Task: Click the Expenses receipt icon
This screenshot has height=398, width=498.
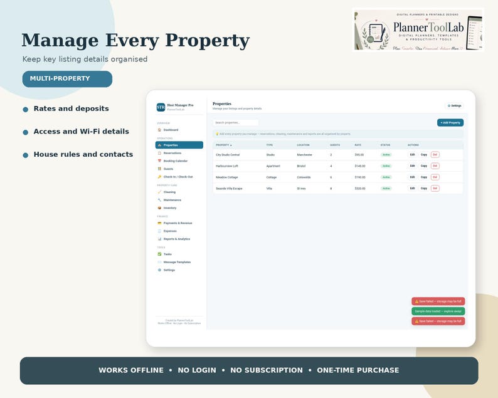Action: tap(159, 231)
